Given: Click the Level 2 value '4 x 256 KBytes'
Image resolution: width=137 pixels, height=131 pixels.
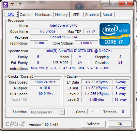Looking at the screenshot, I should pyautogui.click(x=97, y=94).
